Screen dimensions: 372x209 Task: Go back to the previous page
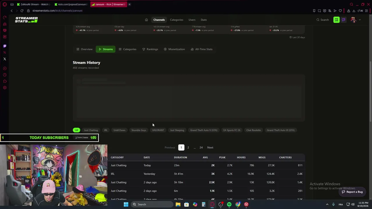click(12, 11)
